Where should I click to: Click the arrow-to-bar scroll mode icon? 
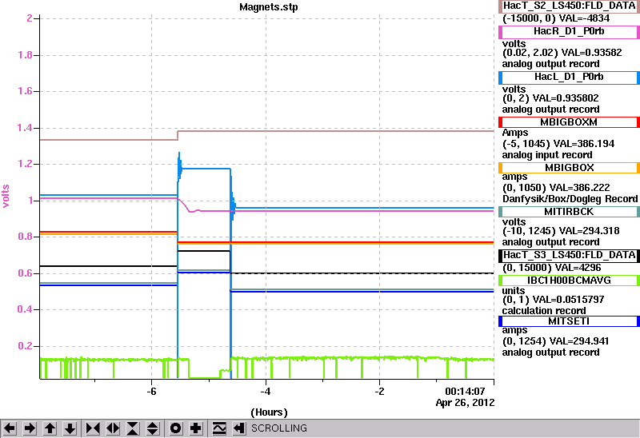tap(239, 428)
